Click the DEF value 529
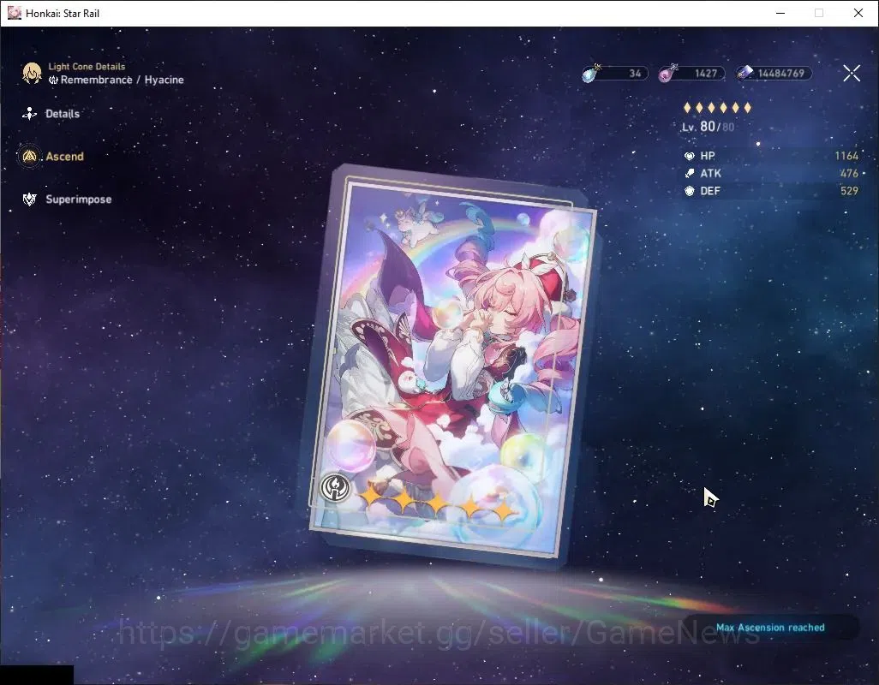 tap(849, 191)
